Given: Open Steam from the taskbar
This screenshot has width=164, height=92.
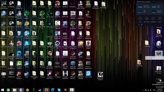Looking at the screenshot, I should click(x=40, y=90).
